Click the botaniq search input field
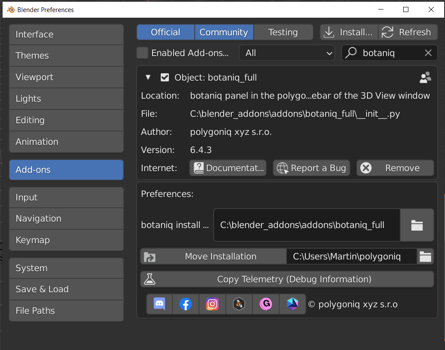Image resolution: width=445 pixels, height=350 pixels. (x=389, y=53)
